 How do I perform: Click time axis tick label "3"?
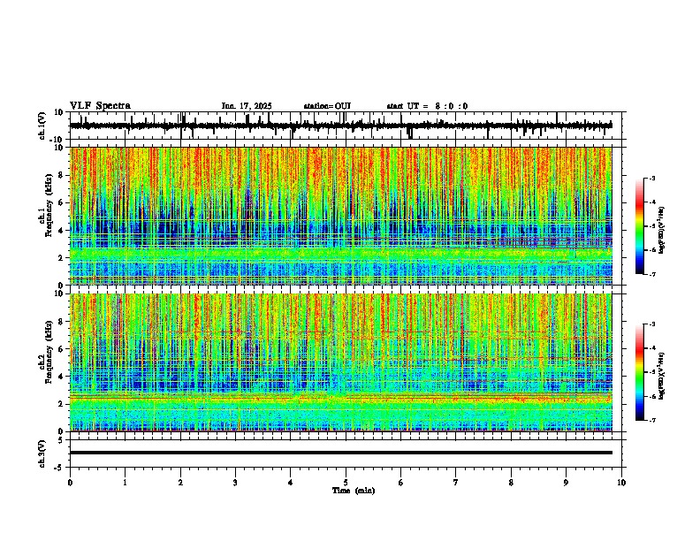235,483
